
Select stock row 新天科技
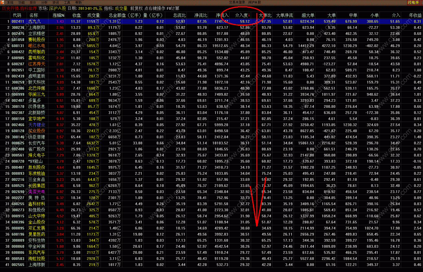[211, 82]
